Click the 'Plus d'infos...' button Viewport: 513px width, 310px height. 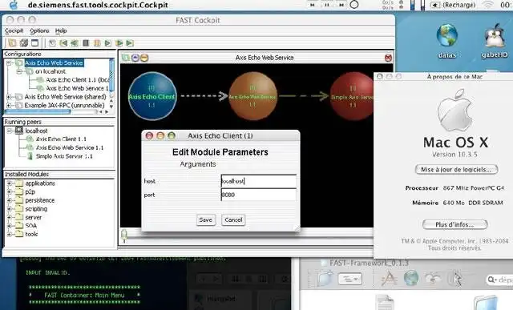[x=454, y=224]
